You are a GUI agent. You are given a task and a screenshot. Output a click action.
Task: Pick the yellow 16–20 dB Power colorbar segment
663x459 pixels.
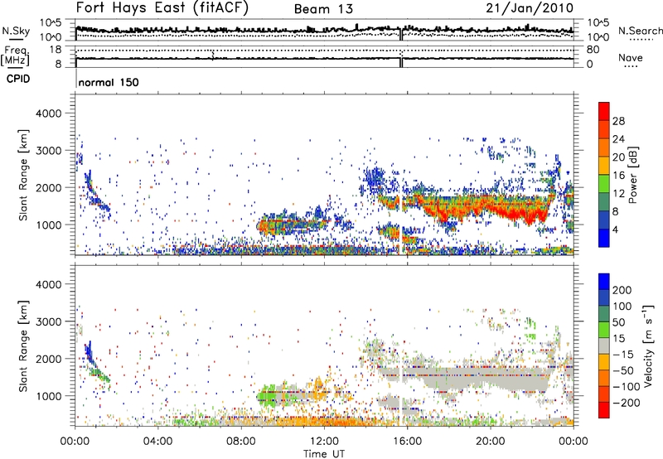tap(604, 166)
